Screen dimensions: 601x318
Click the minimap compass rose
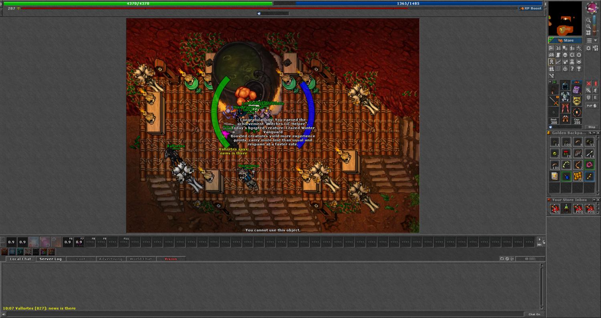coord(593,8)
